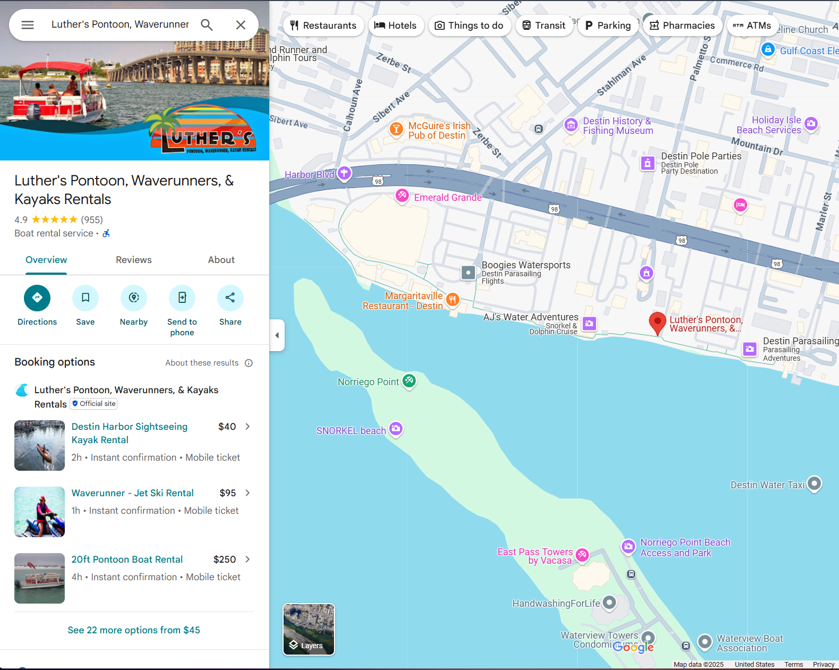The image size is (839, 670).
Task: Clear the search with the X icon
Action: point(241,25)
